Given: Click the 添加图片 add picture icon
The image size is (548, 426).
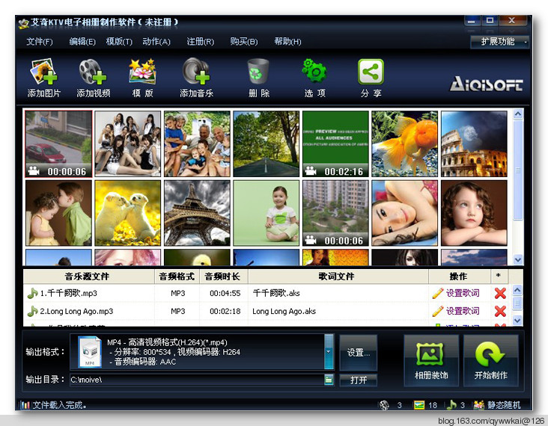Looking at the screenshot, I should (43, 72).
